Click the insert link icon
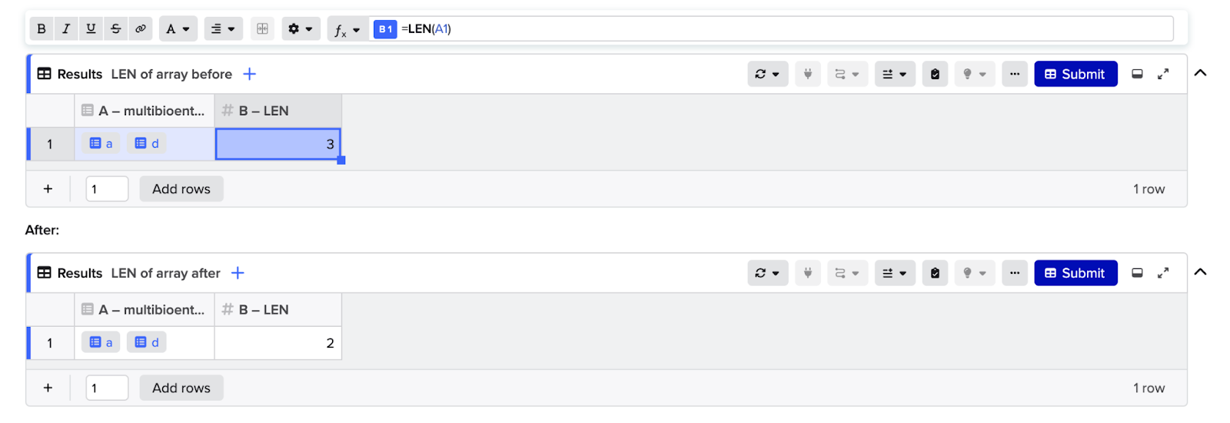This screenshot has width=1230, height=423. 141,29
